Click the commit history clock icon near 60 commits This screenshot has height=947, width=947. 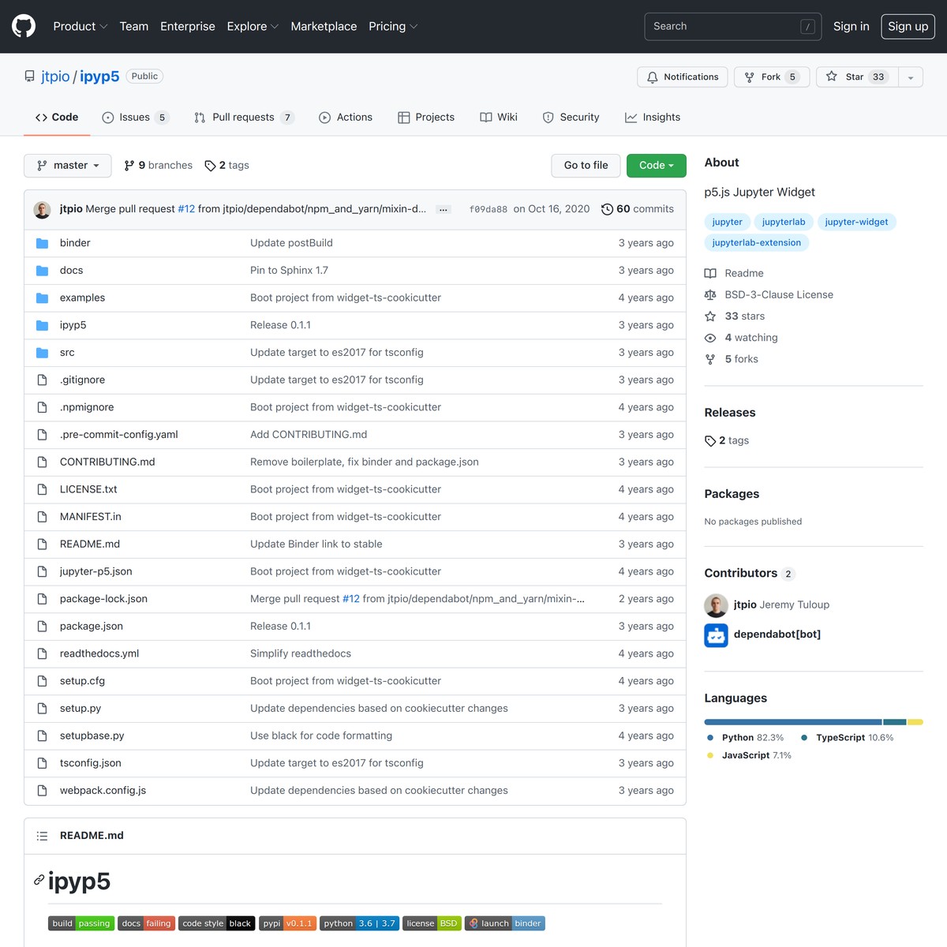pyautogui.click(x=607, y=208)
